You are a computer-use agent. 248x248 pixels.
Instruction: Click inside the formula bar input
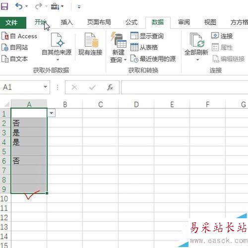point(185,87)
